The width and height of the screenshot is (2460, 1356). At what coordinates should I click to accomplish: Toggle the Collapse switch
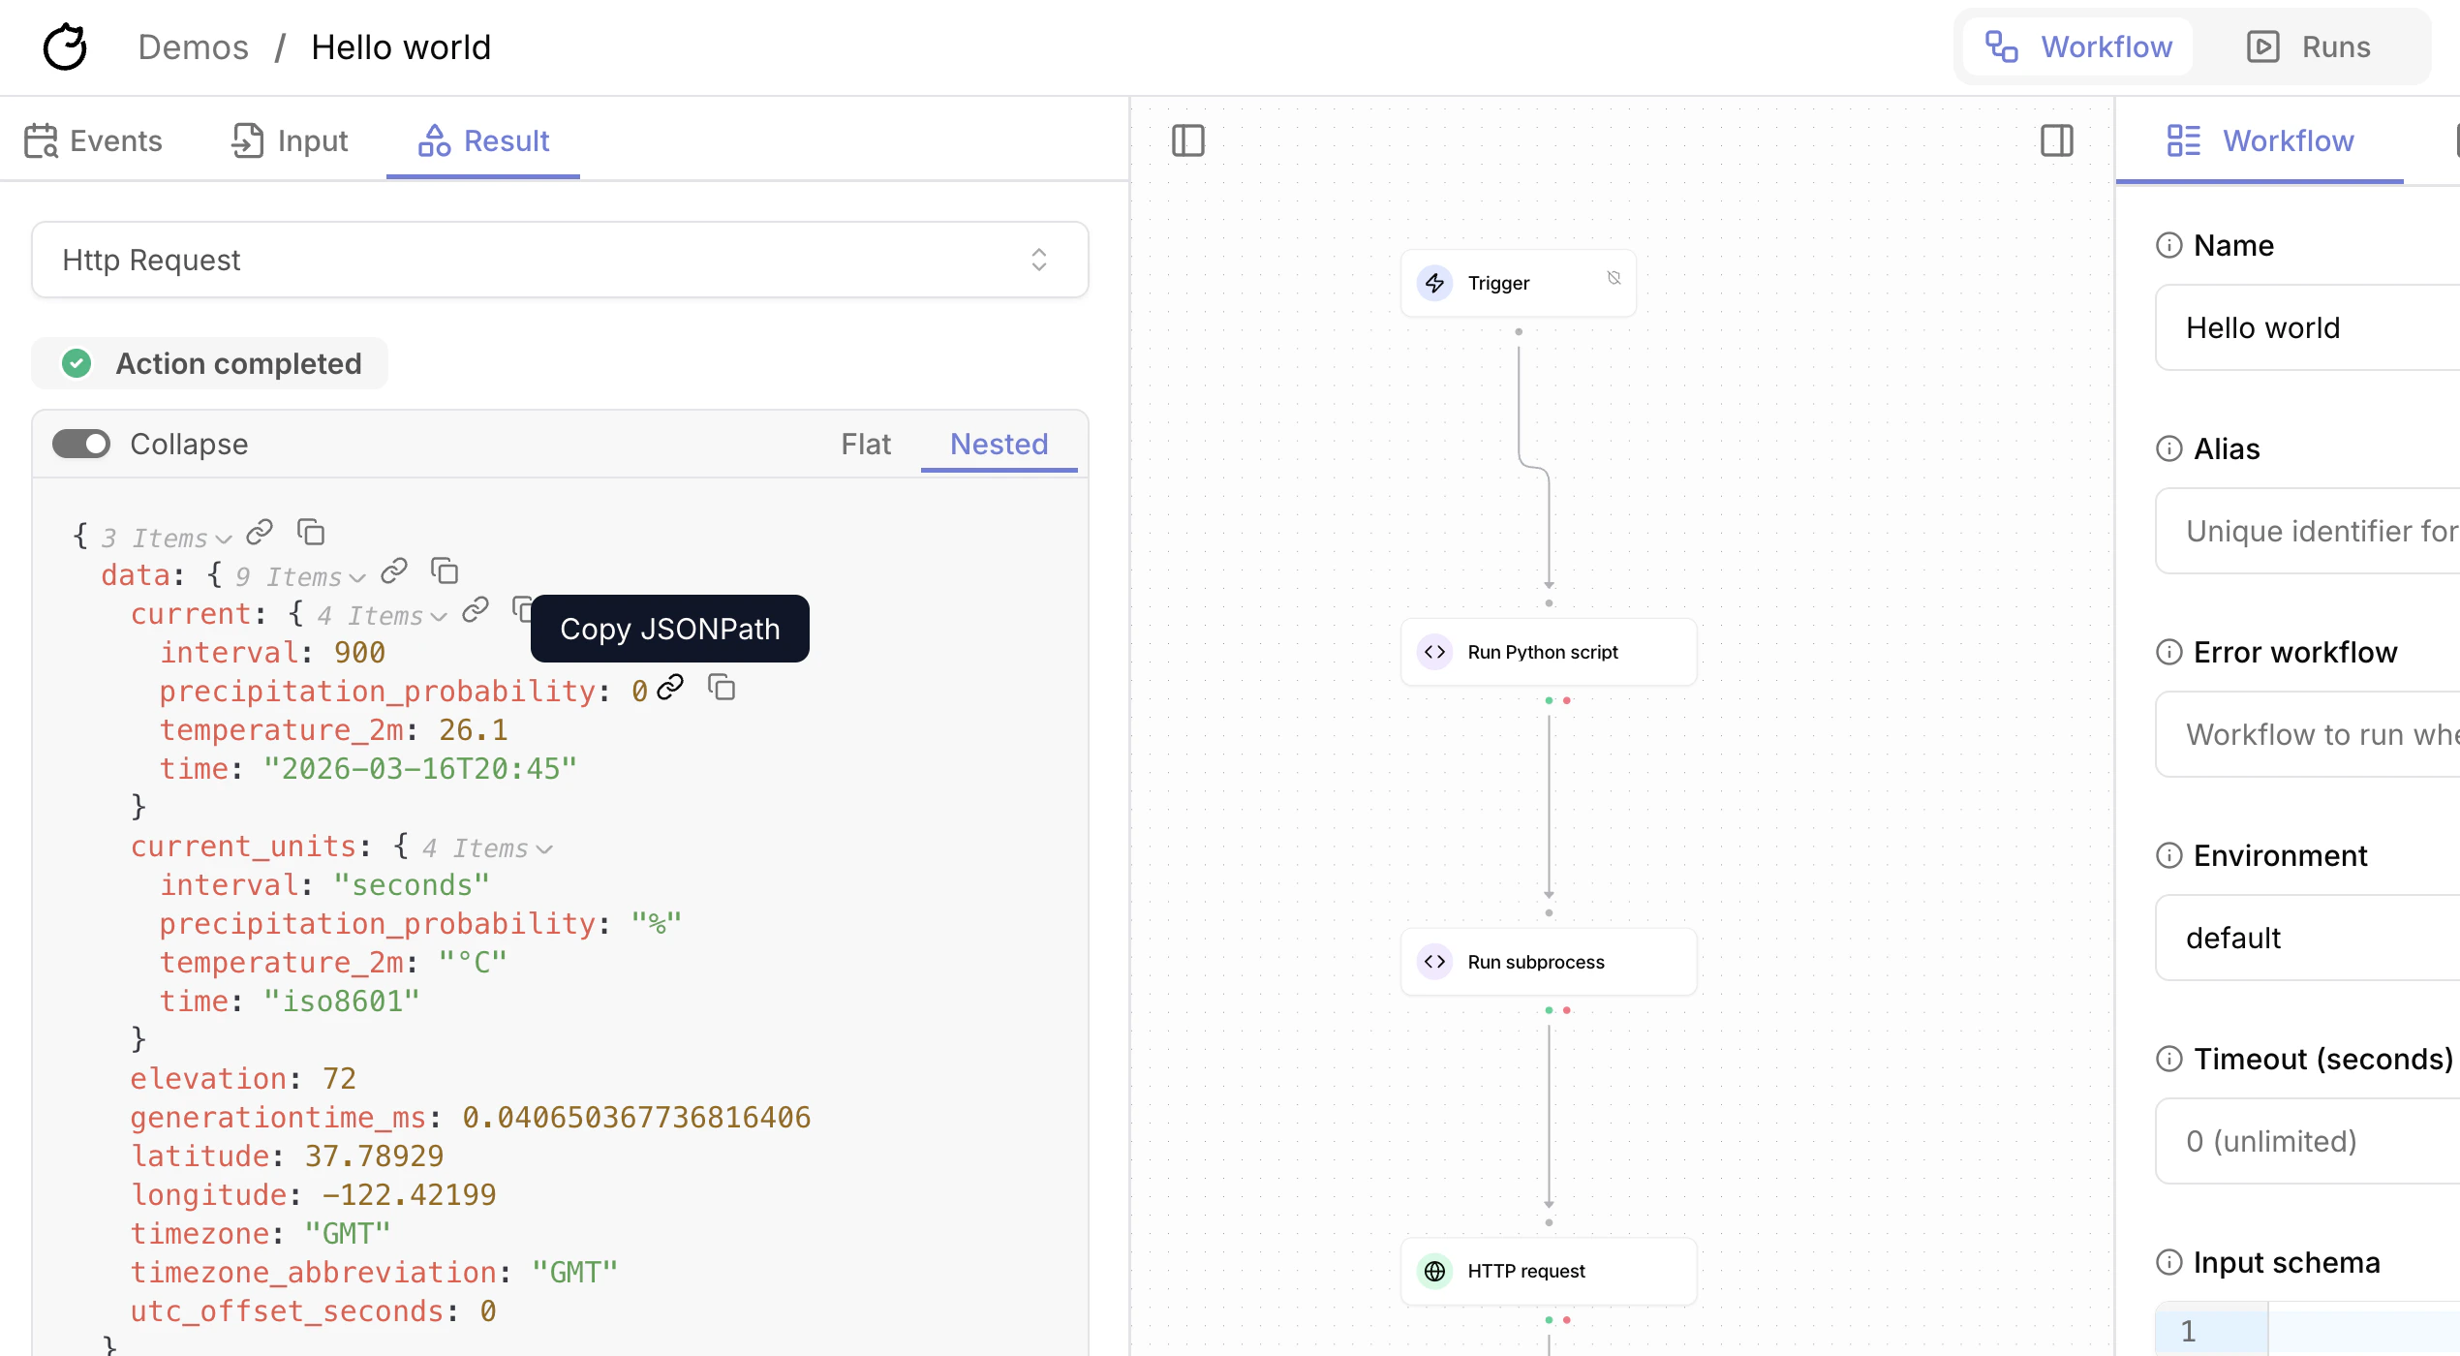(81, 444)
